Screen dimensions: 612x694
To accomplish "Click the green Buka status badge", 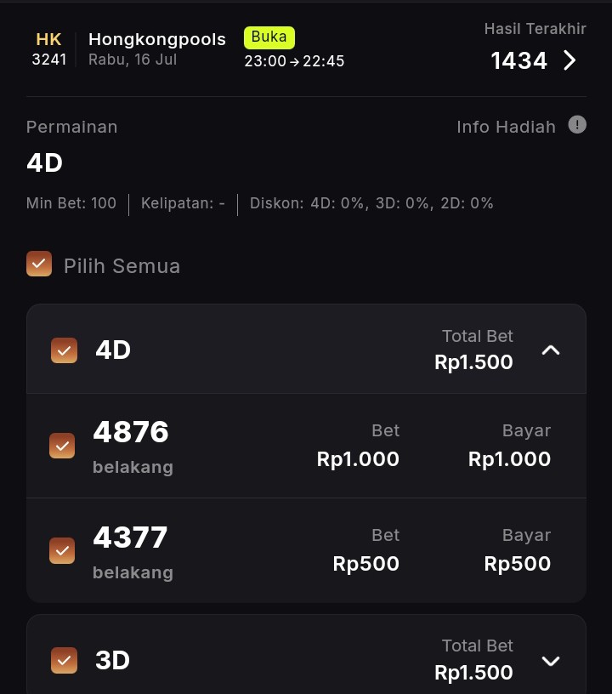I will tap(269, 37).
